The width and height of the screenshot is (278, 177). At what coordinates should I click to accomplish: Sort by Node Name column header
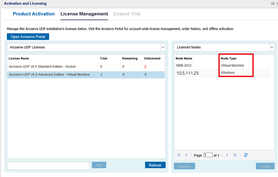click(x=184, y=58)
